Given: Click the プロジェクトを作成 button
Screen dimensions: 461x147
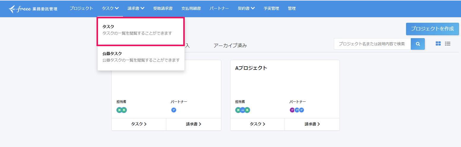Looking at the screenshot, I should pos(432,29).
